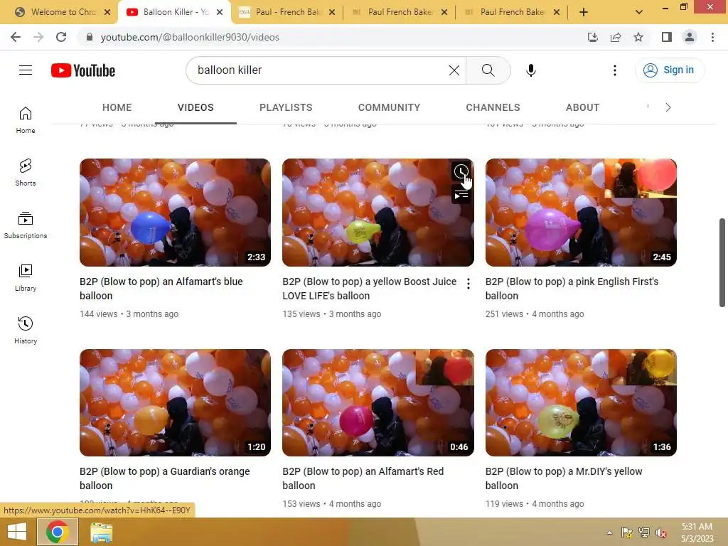Image resolution: width=728 pixels, height=546 pixels.
Task: Switch to the HOME channel tab
Action: (117, 108)
